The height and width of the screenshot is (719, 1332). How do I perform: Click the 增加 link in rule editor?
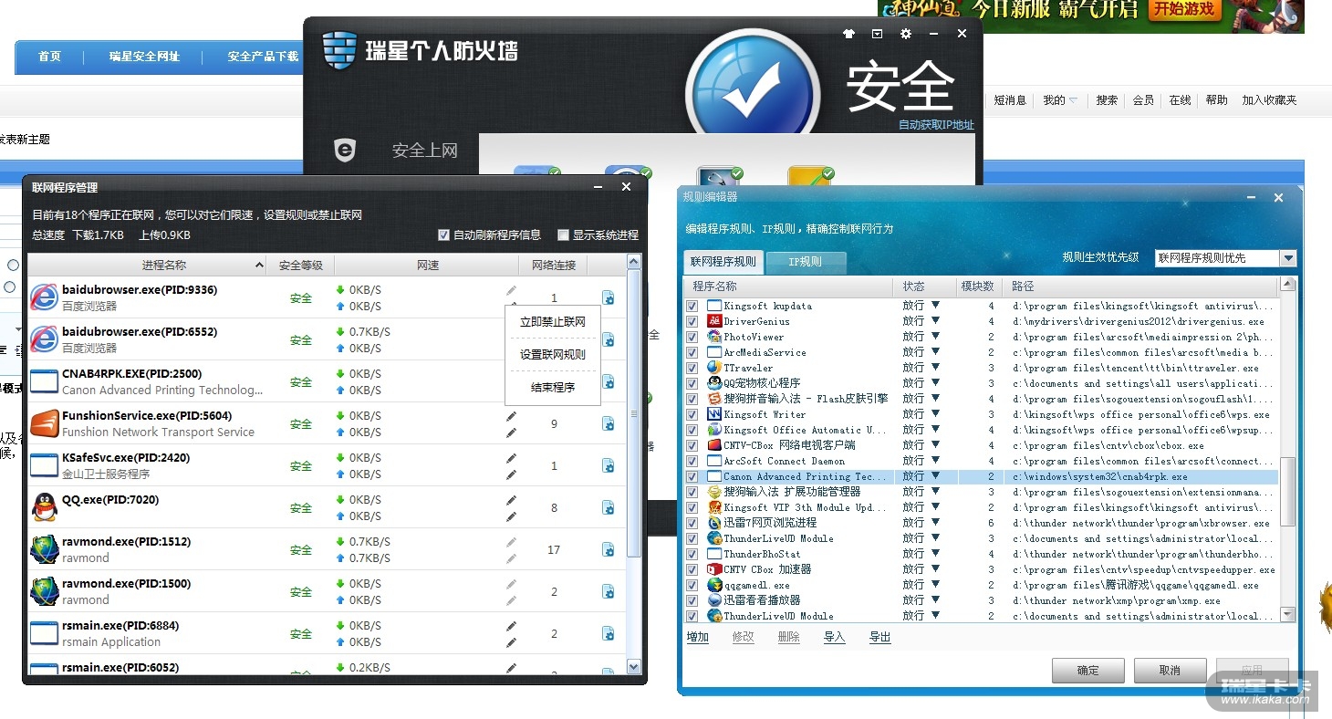tap(698, 637)
